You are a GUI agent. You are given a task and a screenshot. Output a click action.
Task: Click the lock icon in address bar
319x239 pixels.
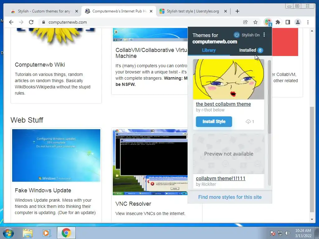click(x=44, y=22)
